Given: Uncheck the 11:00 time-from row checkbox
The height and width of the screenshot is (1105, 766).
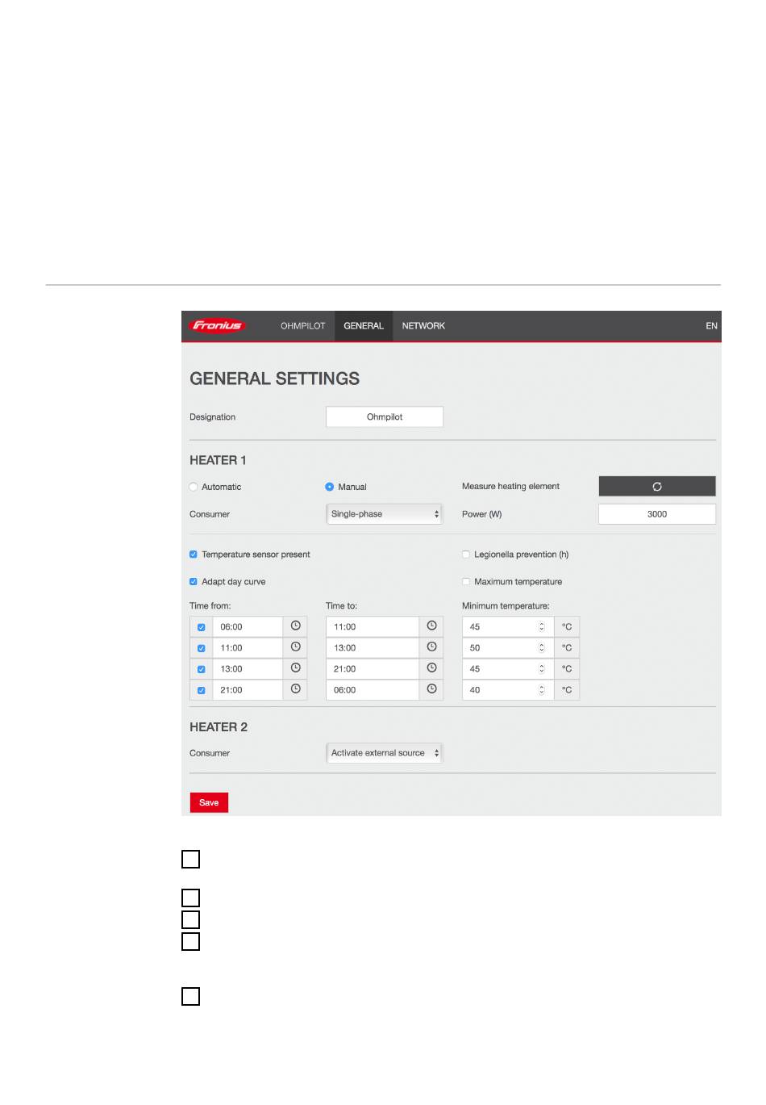Looking at the screenshot, I should click(x=202, y=648).
